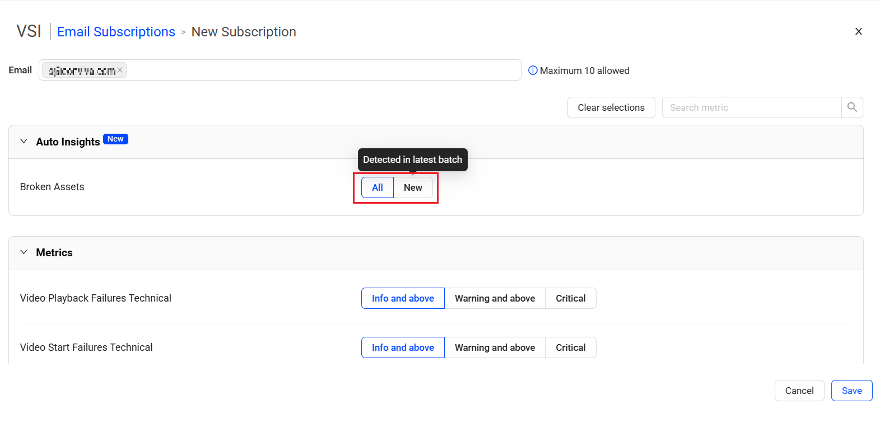Click the Save button
Screen dimensions: 880x423
[851, 391]
